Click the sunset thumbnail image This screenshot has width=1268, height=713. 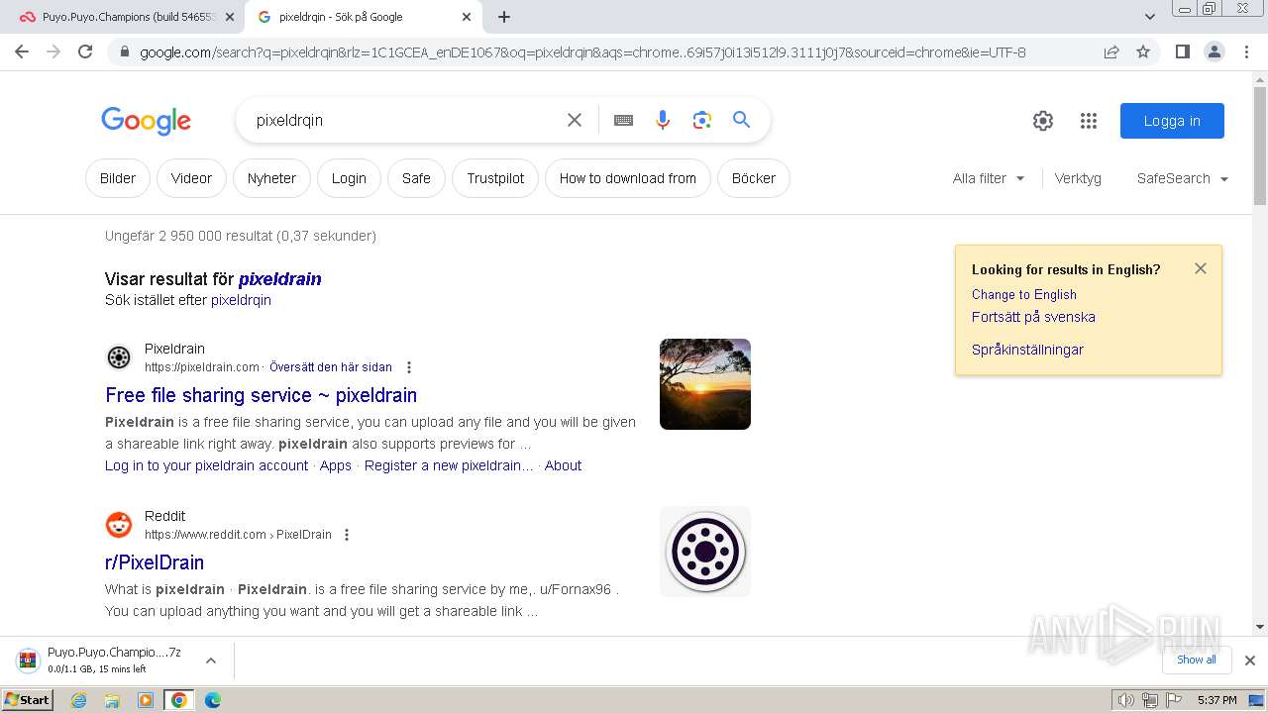point(705,384)
